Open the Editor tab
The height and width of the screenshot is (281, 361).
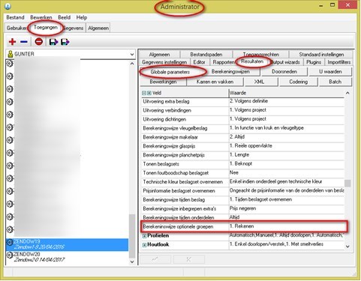(199, 62)
